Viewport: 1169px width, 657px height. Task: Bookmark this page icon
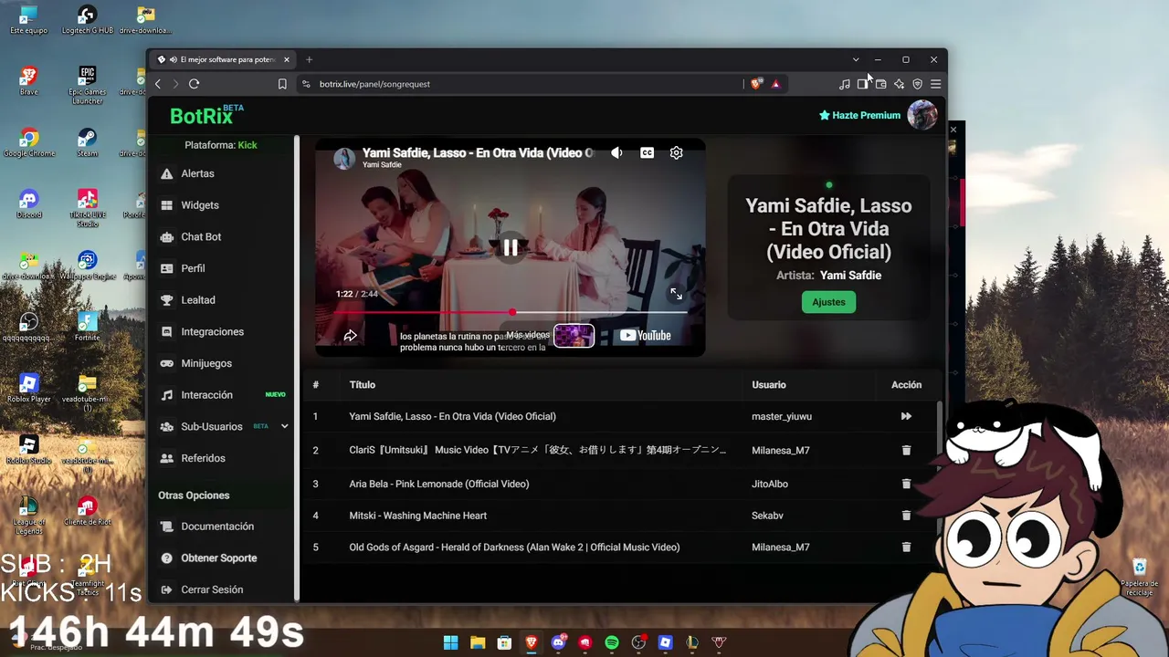[282, 84]
